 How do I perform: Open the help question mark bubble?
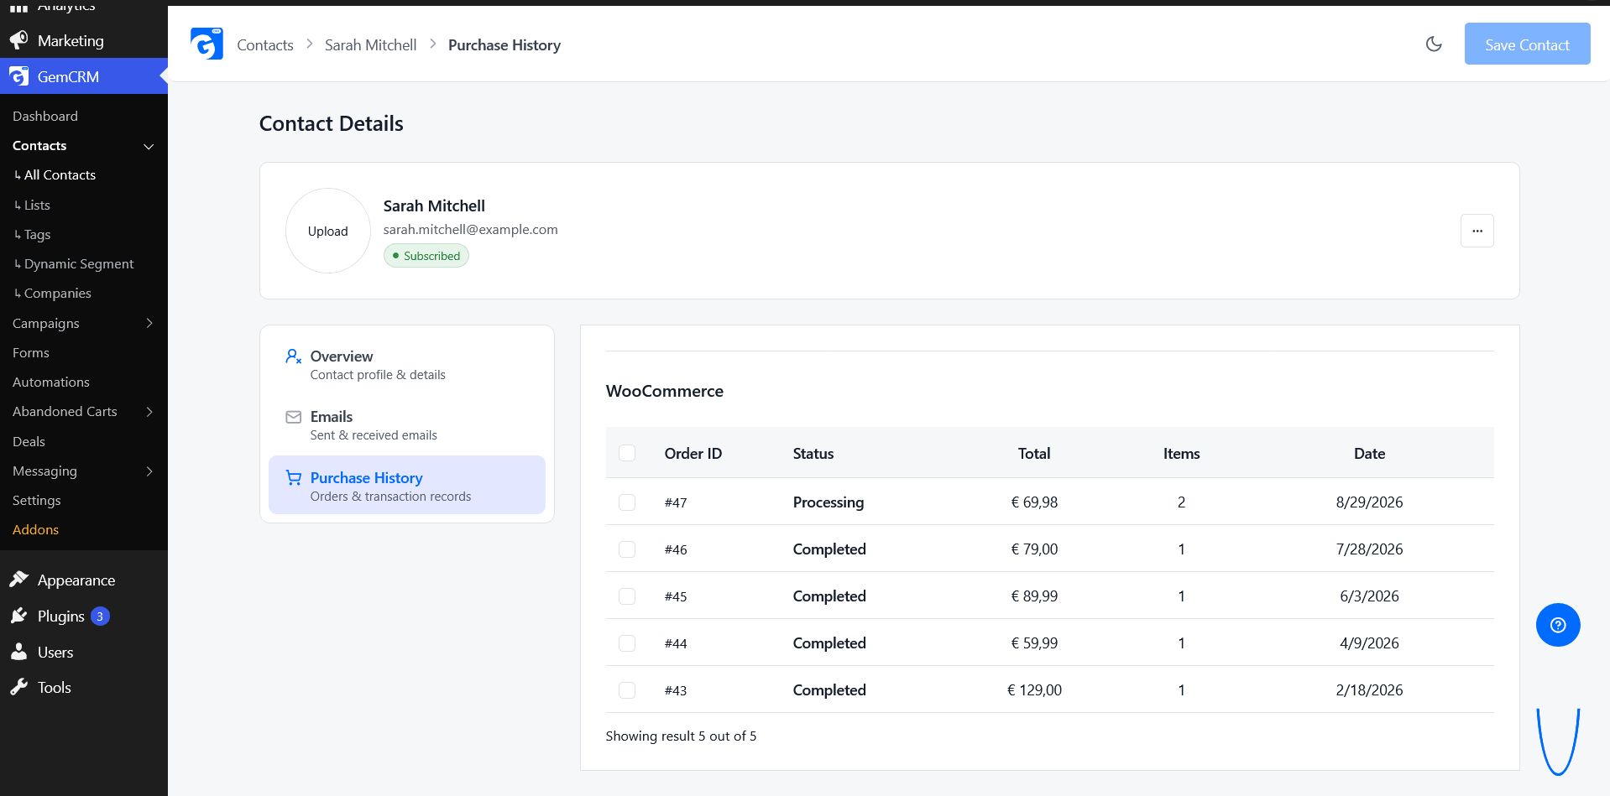(x=1558, y=625)
